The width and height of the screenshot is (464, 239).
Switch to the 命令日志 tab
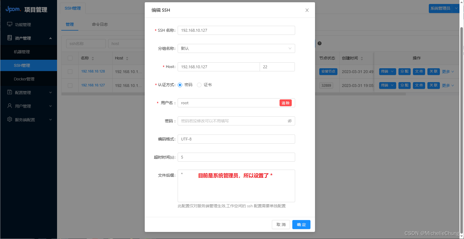tap(100, 24)
